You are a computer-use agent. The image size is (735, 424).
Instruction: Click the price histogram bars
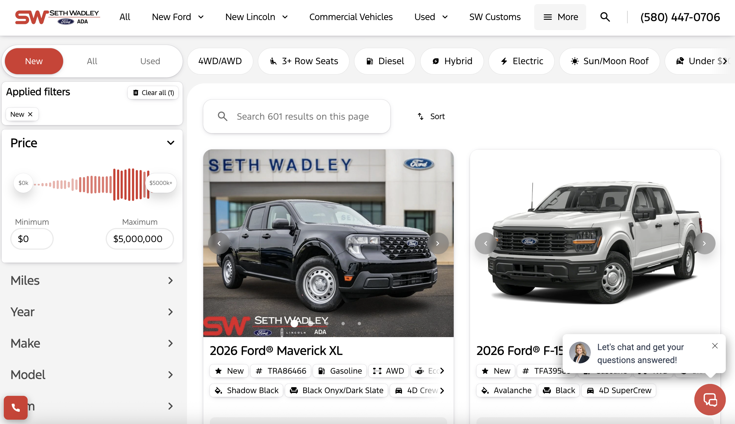92,185
